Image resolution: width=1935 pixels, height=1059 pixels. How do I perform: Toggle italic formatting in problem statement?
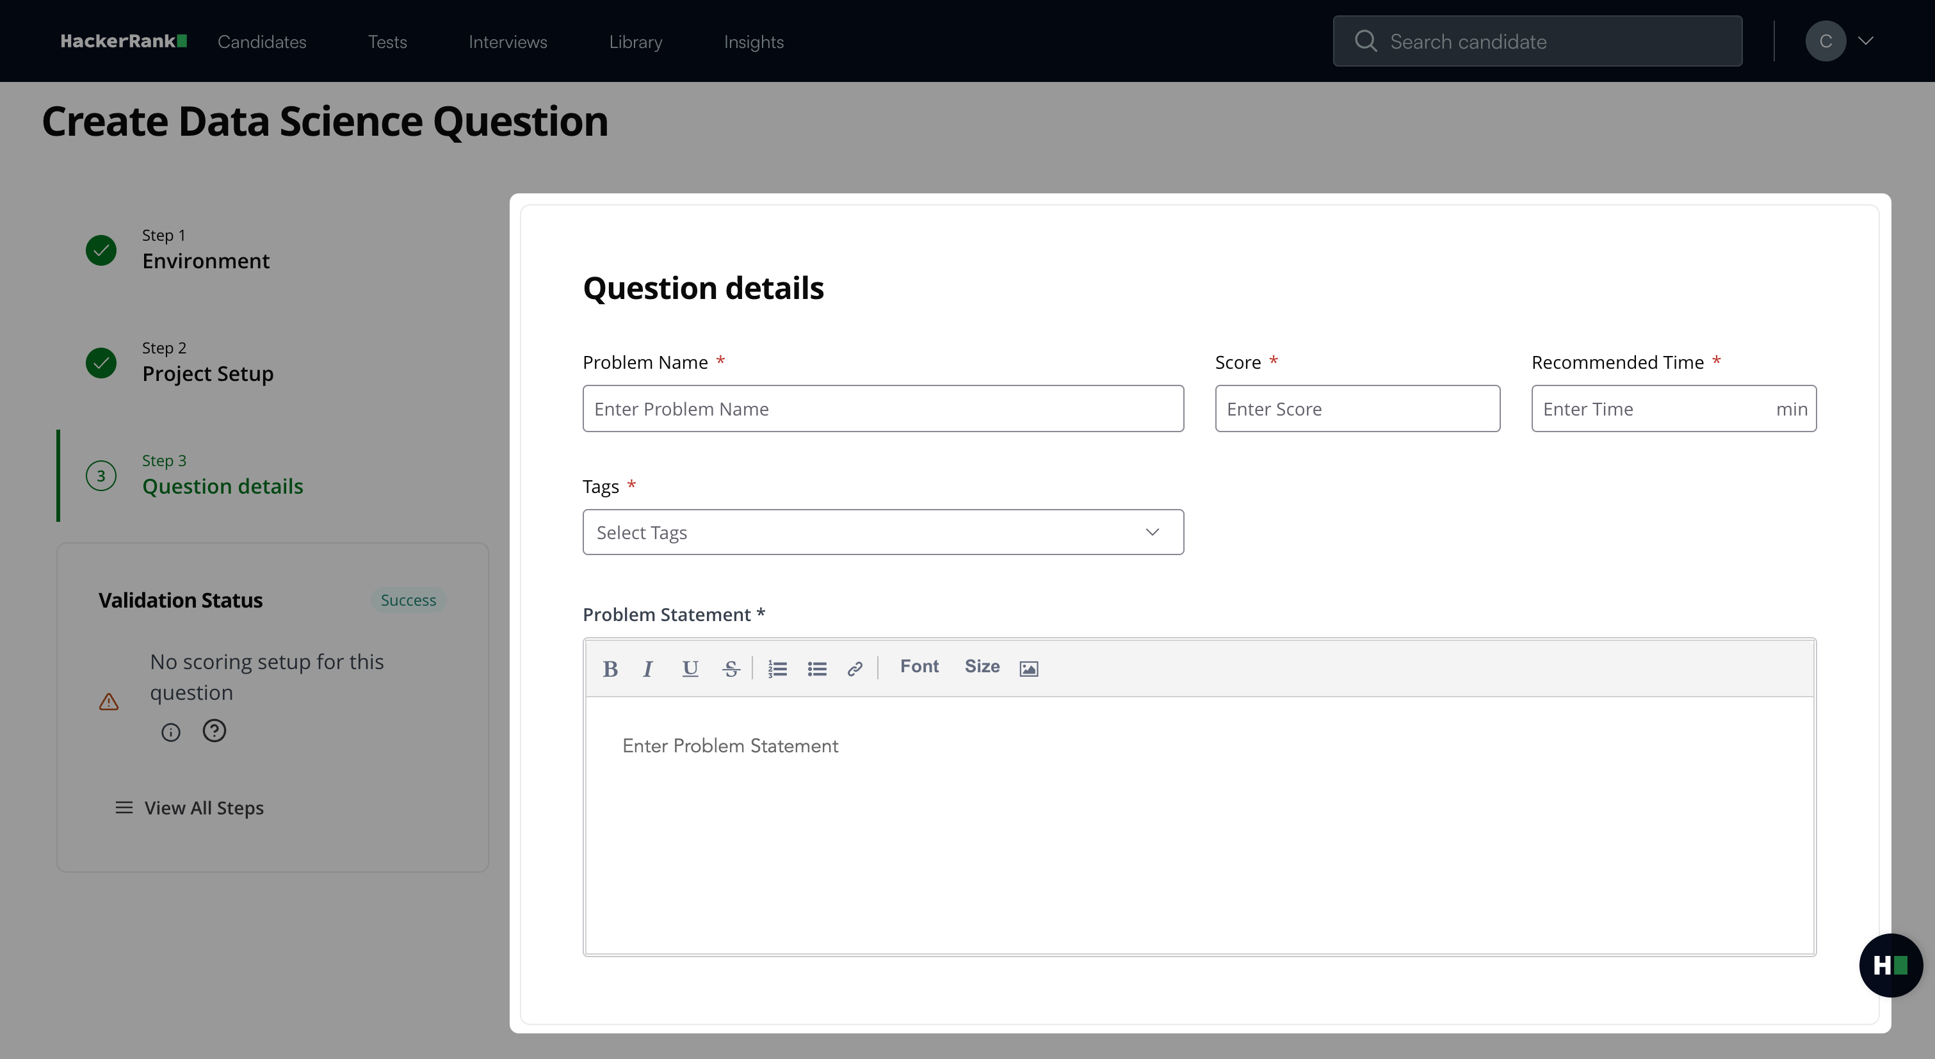647,668
